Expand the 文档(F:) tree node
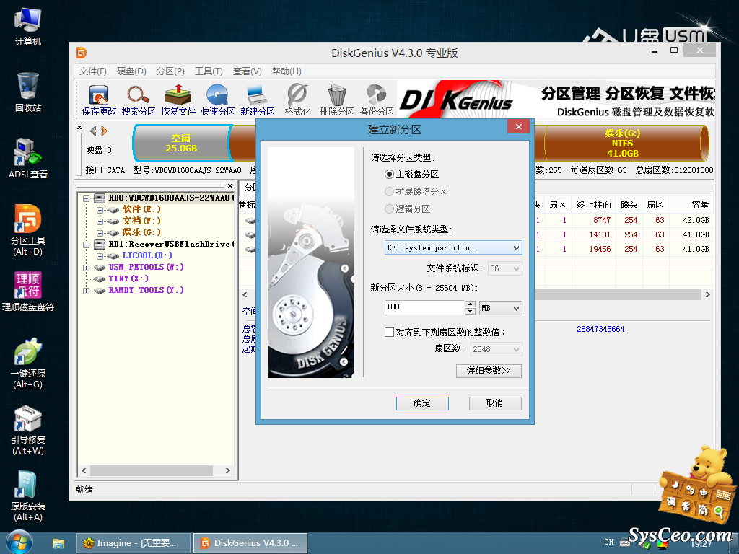The height and width of the screenshot is (554, 739). [x=100, y=221]
